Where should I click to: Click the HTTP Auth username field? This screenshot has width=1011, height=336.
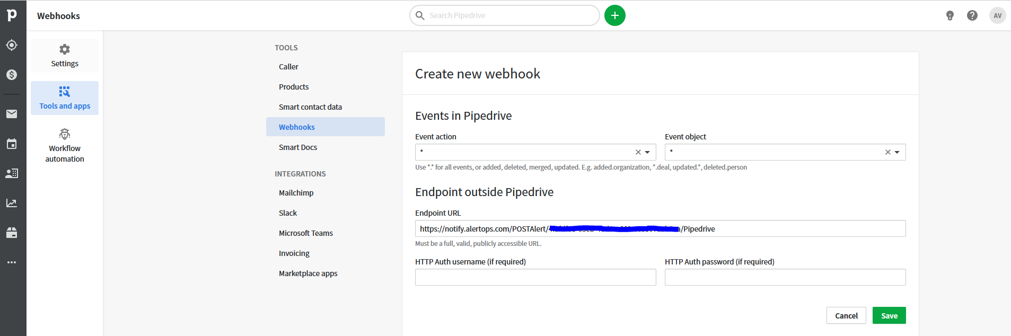535,277
